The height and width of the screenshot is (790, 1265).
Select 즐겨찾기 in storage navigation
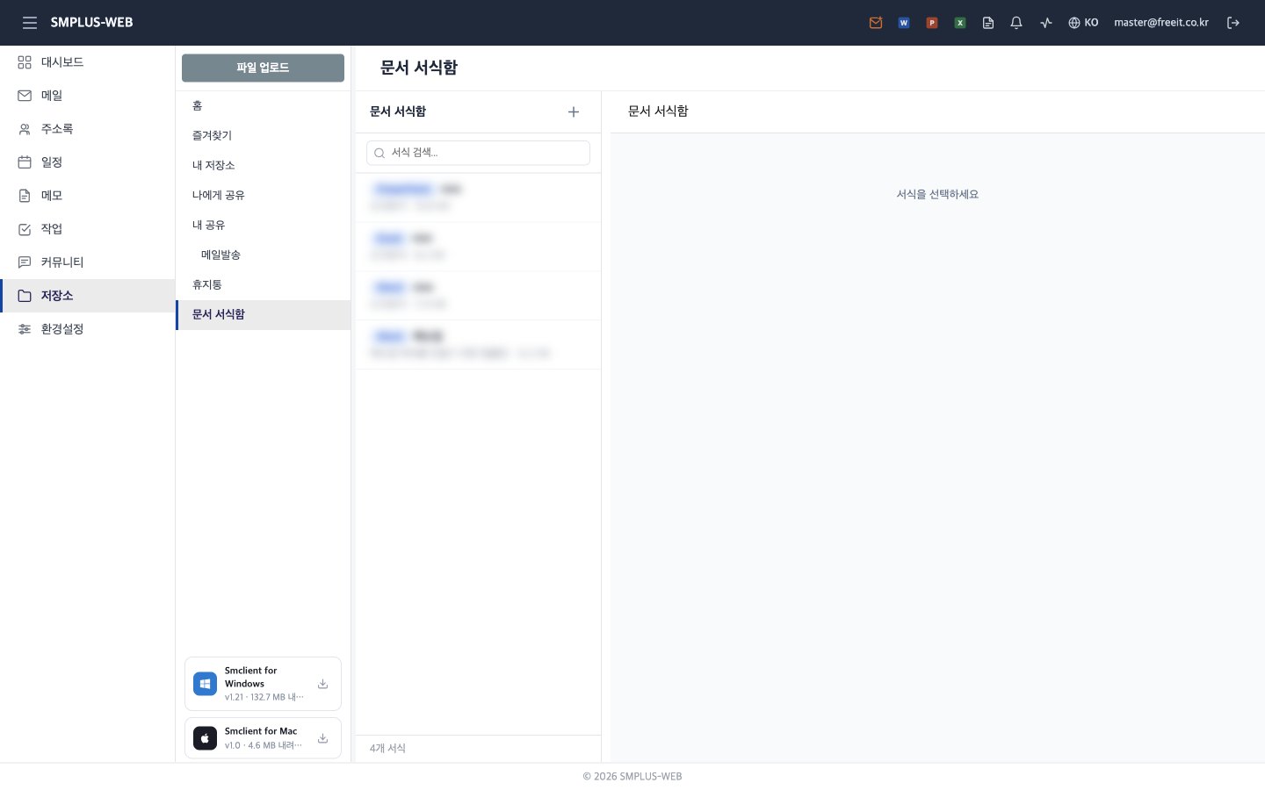(x=263, y=135)
